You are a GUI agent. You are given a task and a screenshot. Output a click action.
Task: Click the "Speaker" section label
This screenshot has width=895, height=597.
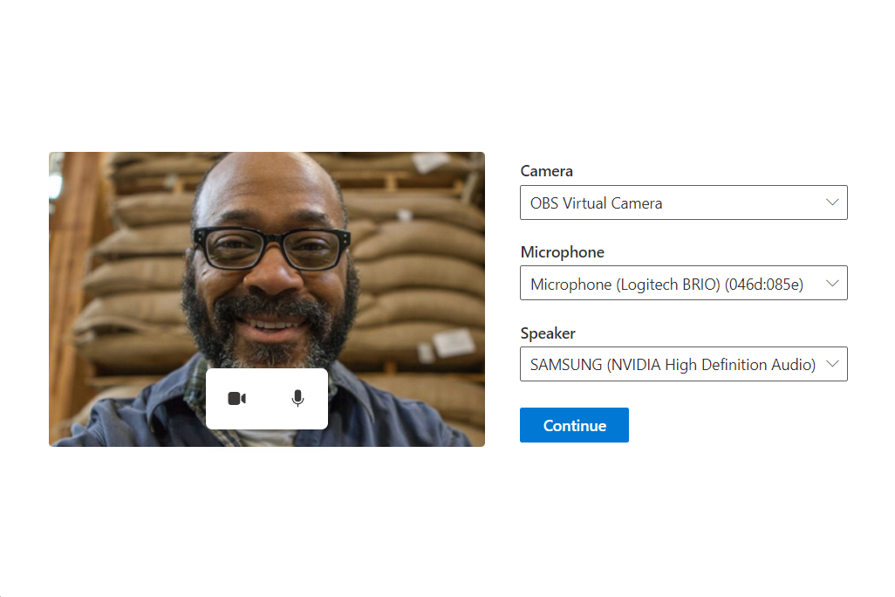tap(547, 333)
